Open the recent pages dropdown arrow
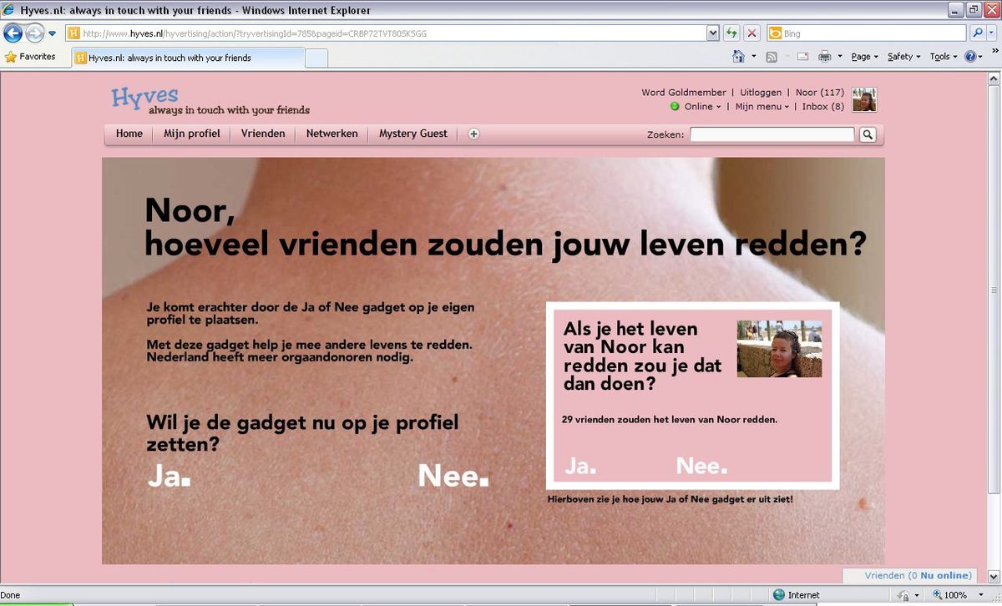 pos(52,33)
